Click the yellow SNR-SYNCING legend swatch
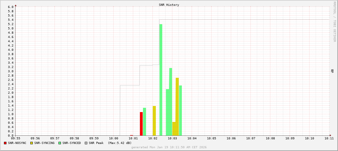This screenshot has width=338, height=151. [31, 143]
